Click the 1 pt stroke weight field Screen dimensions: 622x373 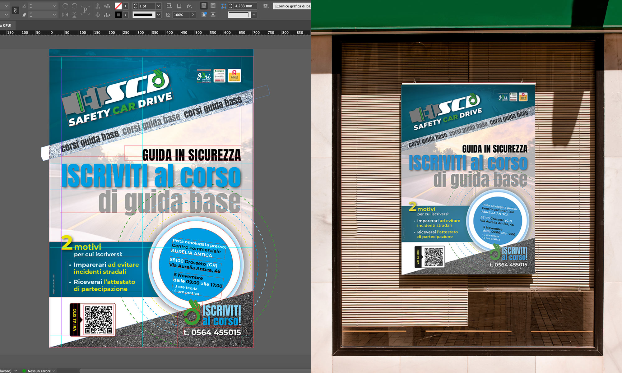(x=146, y=6)
